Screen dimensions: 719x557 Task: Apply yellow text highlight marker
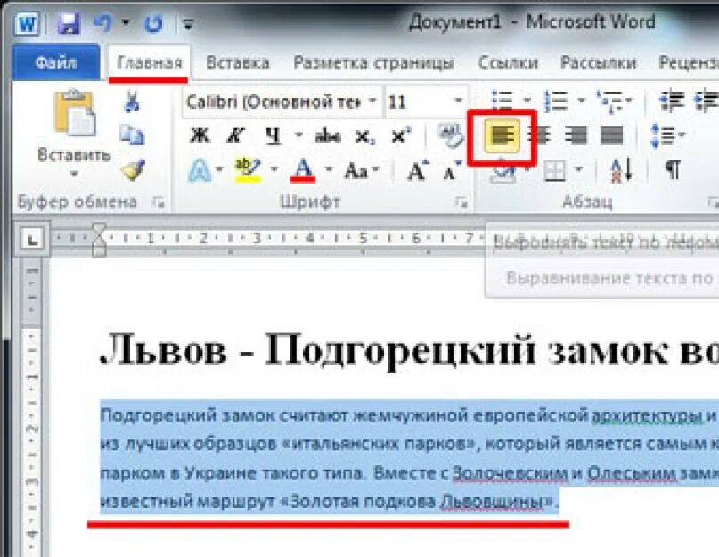click(248, 169)
